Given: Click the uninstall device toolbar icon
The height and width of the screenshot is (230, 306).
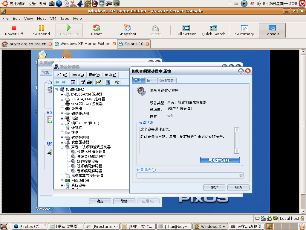Looking at the screenshot, I should 117,82.
